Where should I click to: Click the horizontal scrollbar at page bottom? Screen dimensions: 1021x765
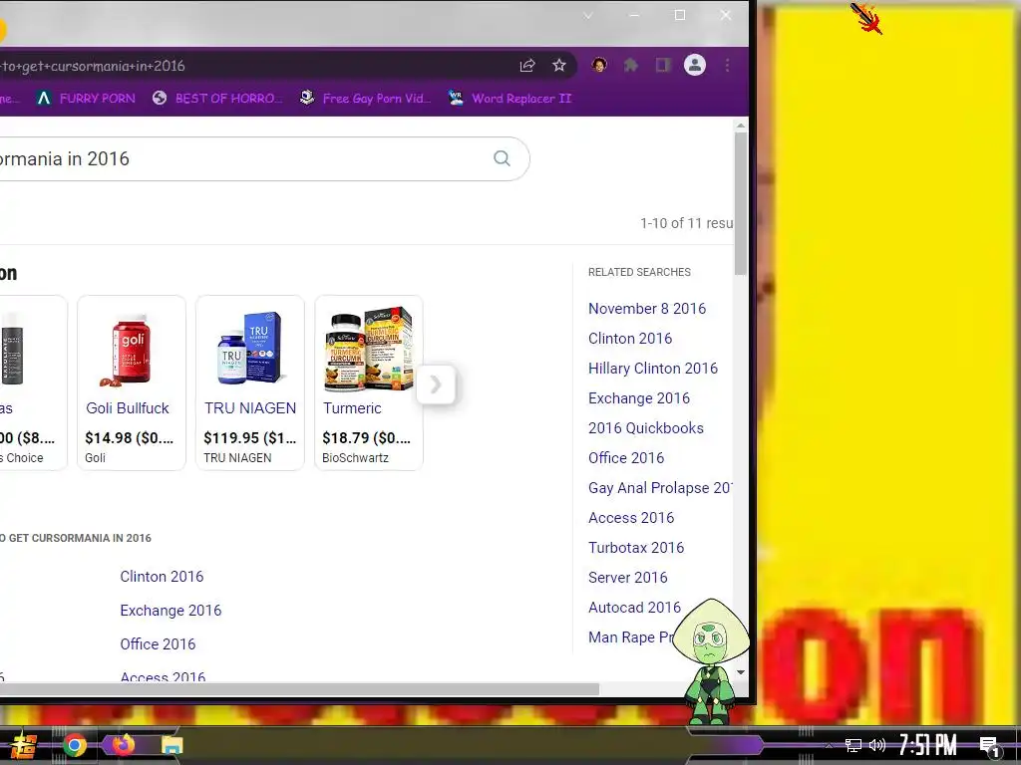click(299, 689)
